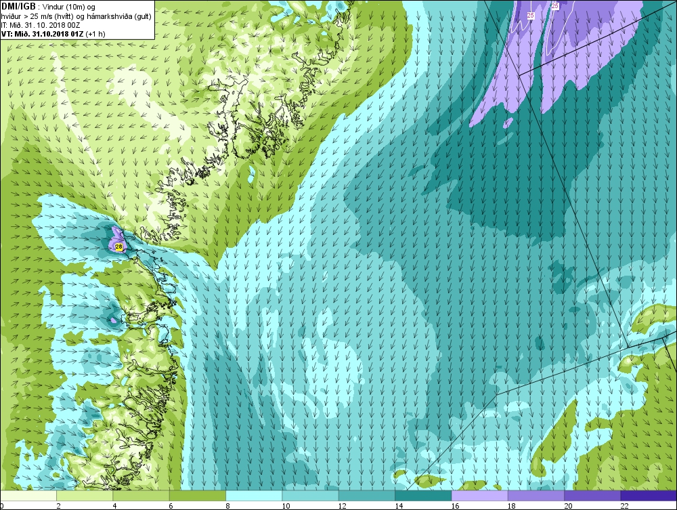Screen dimensions: 677x510
Task: Click the legend scale value 10
Action: (286, 506)
